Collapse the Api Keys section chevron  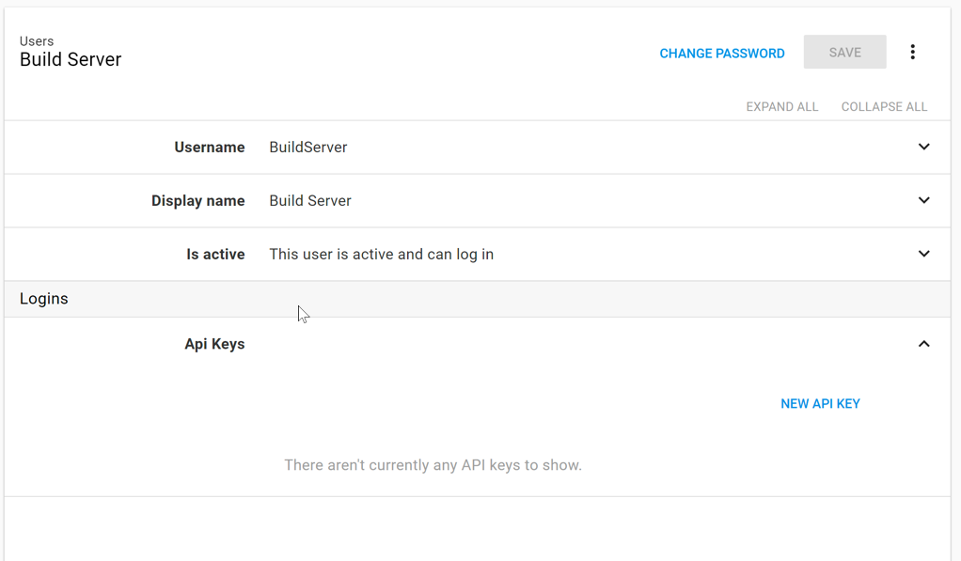click(x=923, y=344)
